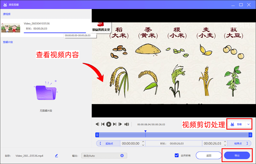Decrease end time with down arrow
Viewport: 256px width, 164px height.
pos(225,145)
